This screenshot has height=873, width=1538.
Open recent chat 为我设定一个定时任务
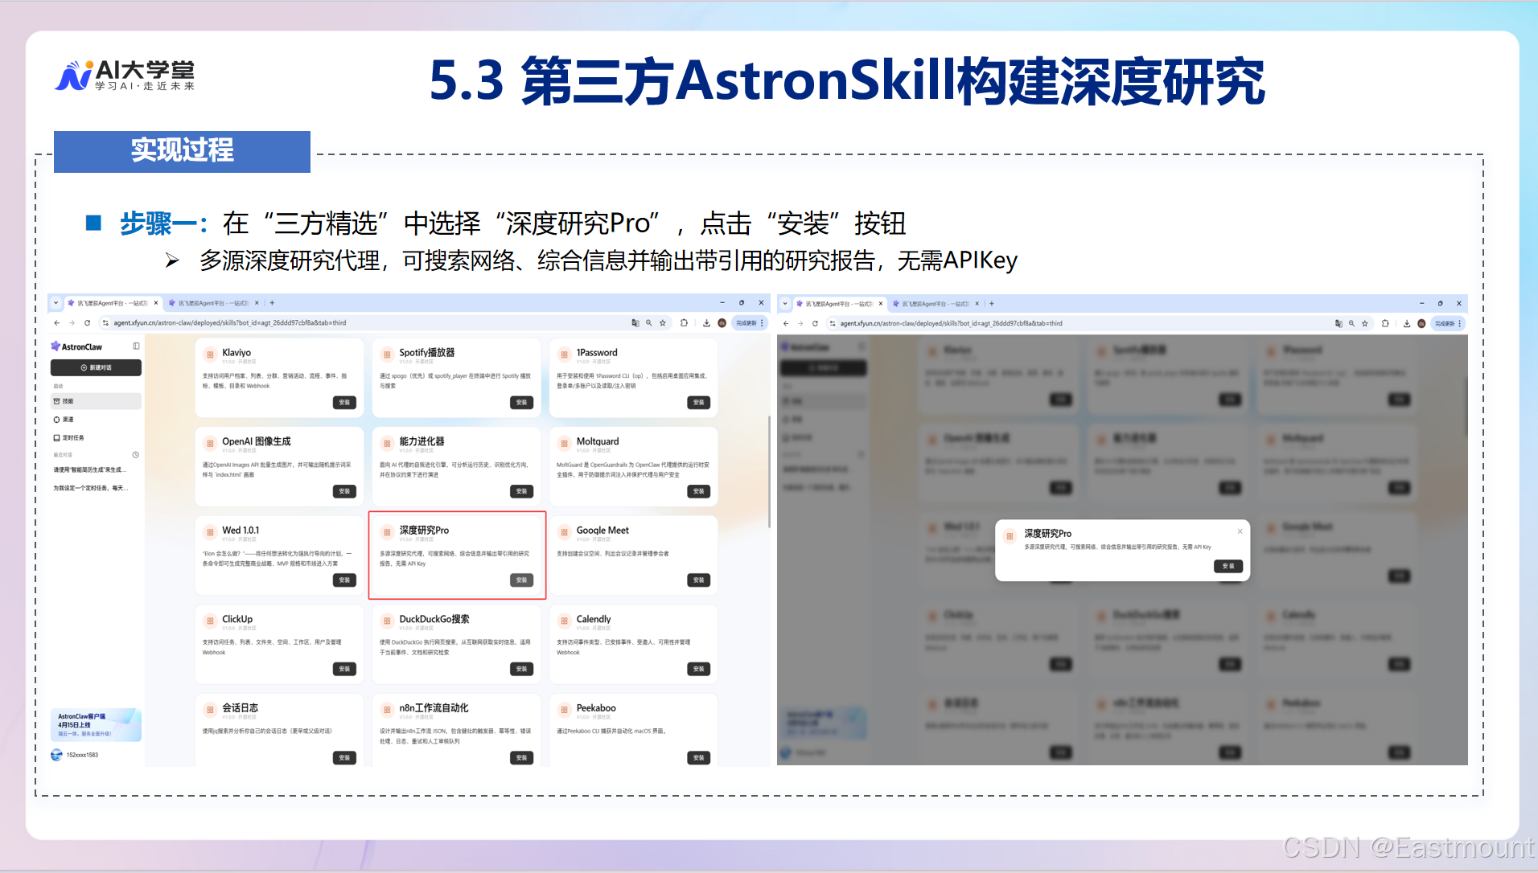click(91, 489)
